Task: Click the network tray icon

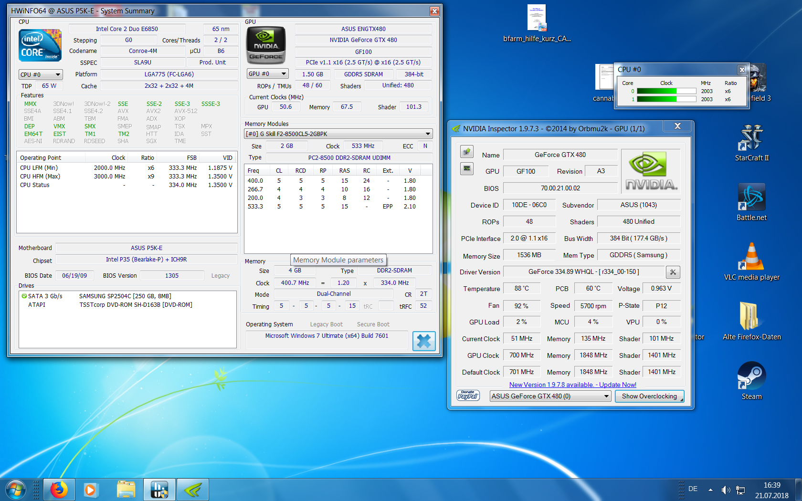Action: pyautogui.click(x=741, y=490)
